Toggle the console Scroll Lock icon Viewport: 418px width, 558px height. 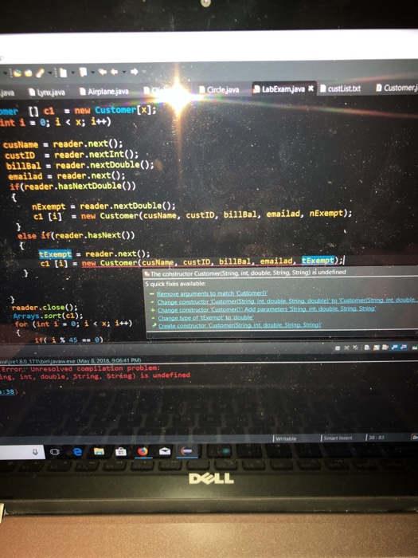[x=376, y=348]
